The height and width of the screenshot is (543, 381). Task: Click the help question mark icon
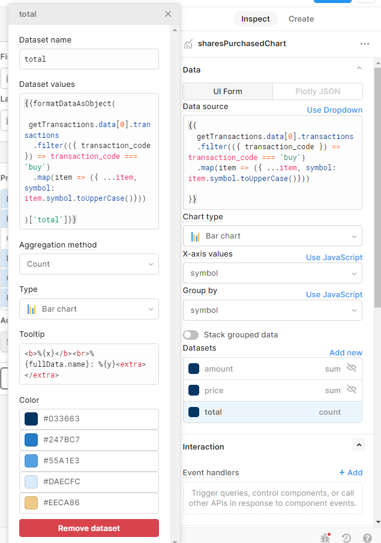tap(367, 538)
